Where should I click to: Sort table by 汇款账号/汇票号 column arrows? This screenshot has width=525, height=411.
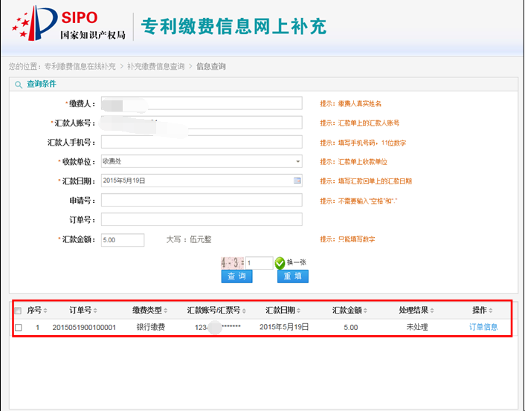(x=244, y=311)
